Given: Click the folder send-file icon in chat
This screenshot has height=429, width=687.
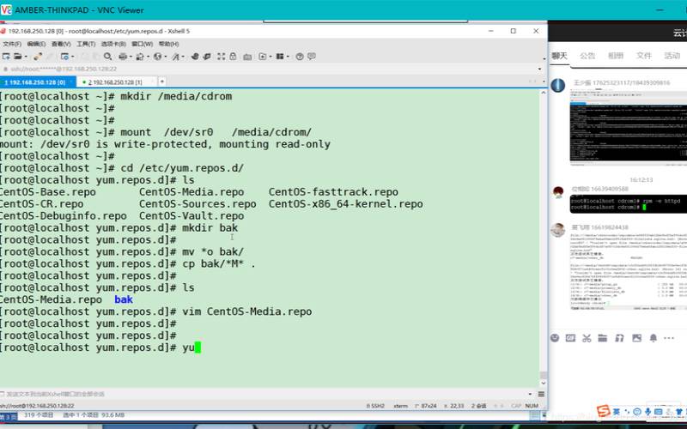Looking at the screenshot, I should [603, 338].
